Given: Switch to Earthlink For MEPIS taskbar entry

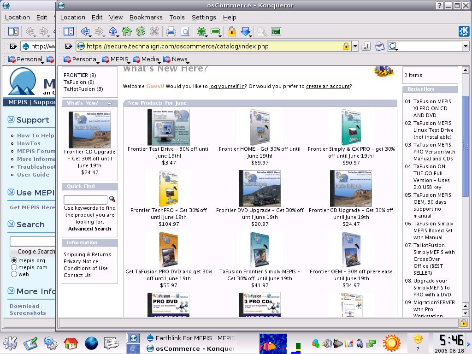Looking at the screenshot, I should tap(191, 338).
